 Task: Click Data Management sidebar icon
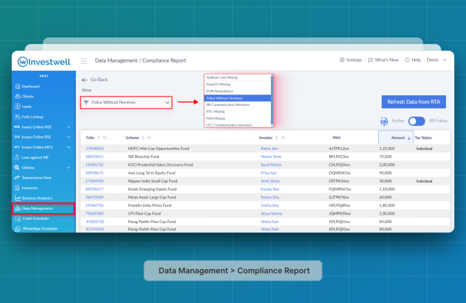17,208
